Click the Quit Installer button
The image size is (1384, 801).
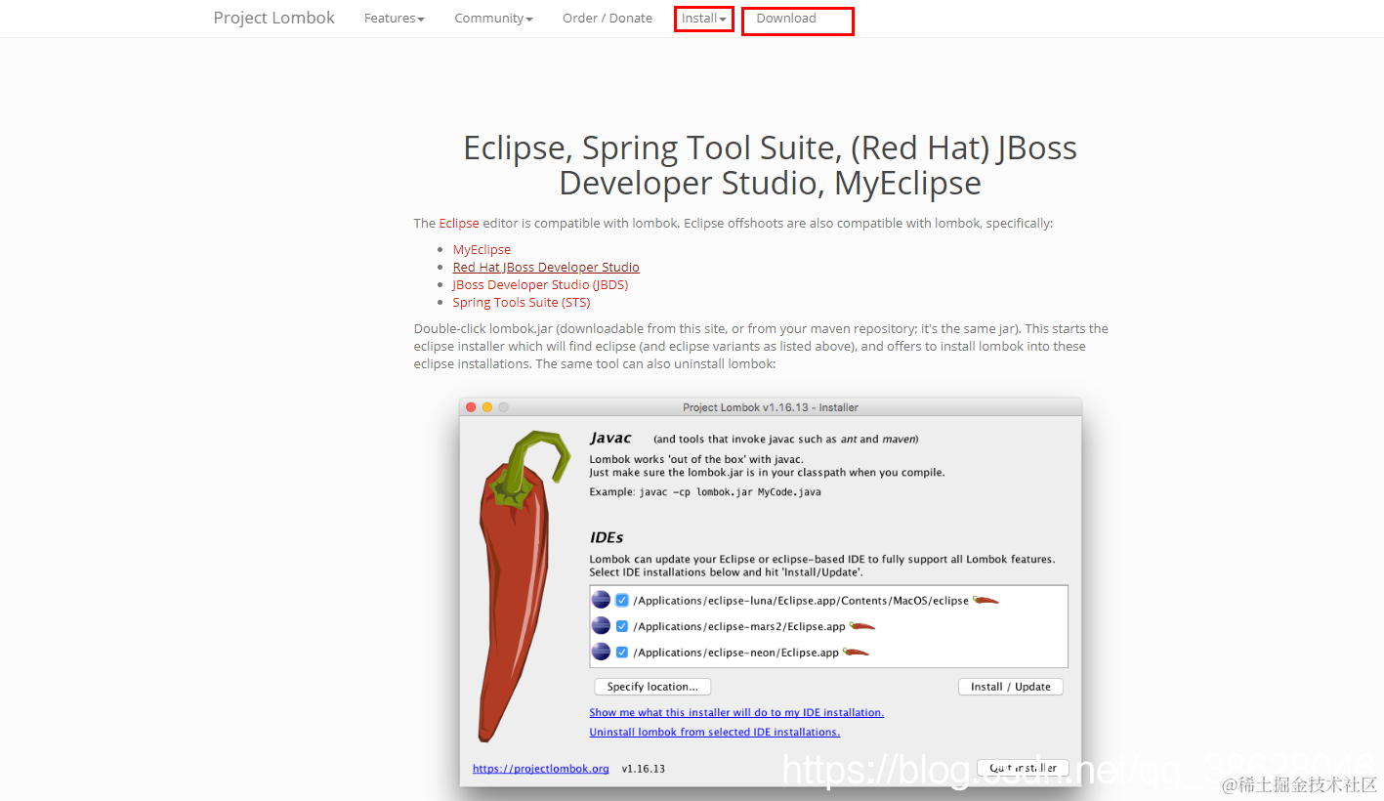(x=1023, y=768)
